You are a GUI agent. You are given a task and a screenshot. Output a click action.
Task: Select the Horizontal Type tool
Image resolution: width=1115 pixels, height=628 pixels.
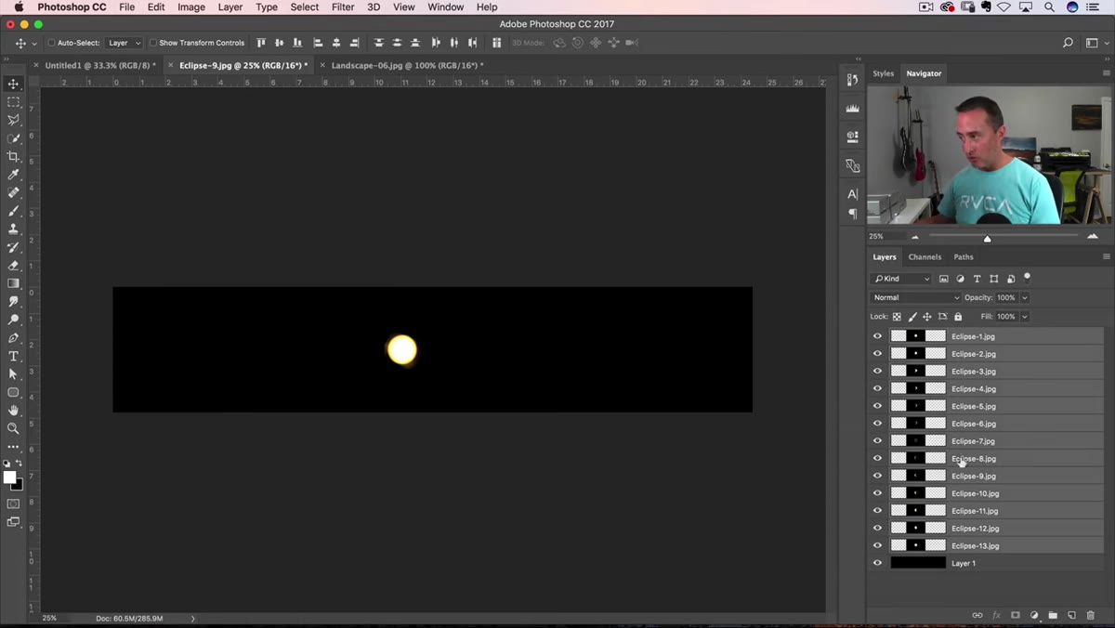13,356
